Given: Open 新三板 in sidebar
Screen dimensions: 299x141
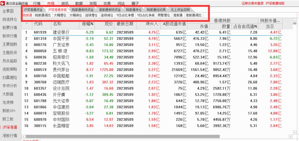Looking at the screenshot, I should pyautogui.click(x=8, y=119).
